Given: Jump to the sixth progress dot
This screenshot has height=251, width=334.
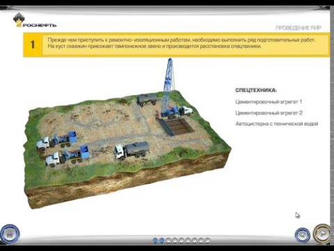Looking at the screenshot, I should pos(188,241).
